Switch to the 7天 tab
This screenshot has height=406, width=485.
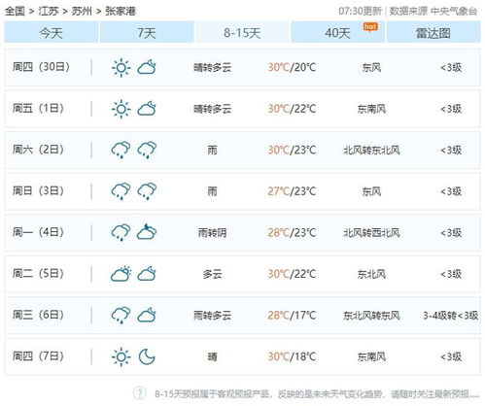coord(147,32)
